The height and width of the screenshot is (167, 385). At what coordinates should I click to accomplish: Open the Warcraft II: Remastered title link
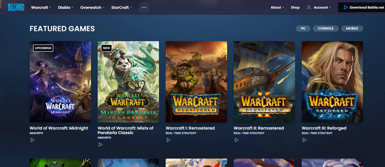pos(259,128)
